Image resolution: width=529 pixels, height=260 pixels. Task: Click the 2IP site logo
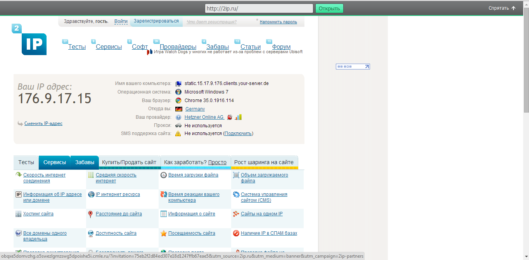[x=29, y=40]
